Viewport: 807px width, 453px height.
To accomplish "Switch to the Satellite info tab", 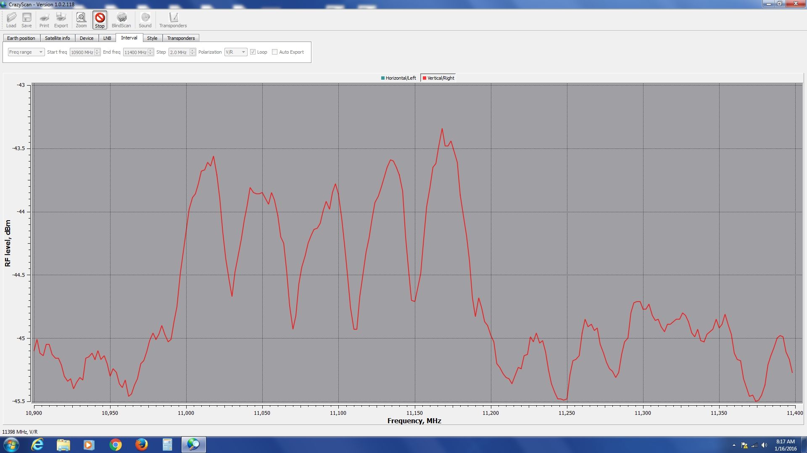I will [x=58, y=38].
